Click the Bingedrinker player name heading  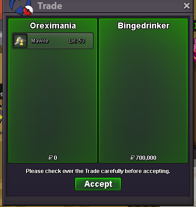click(x=143, y=26)
